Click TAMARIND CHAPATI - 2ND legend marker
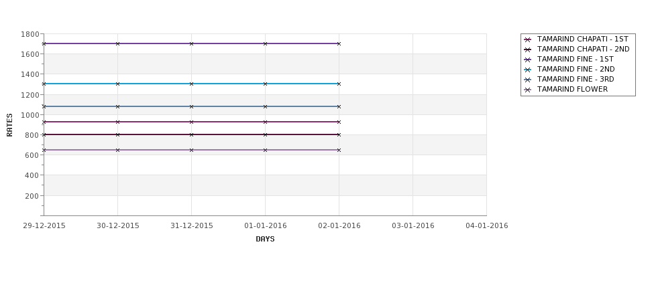The image size is (654, 287). [x=528, y=50]
